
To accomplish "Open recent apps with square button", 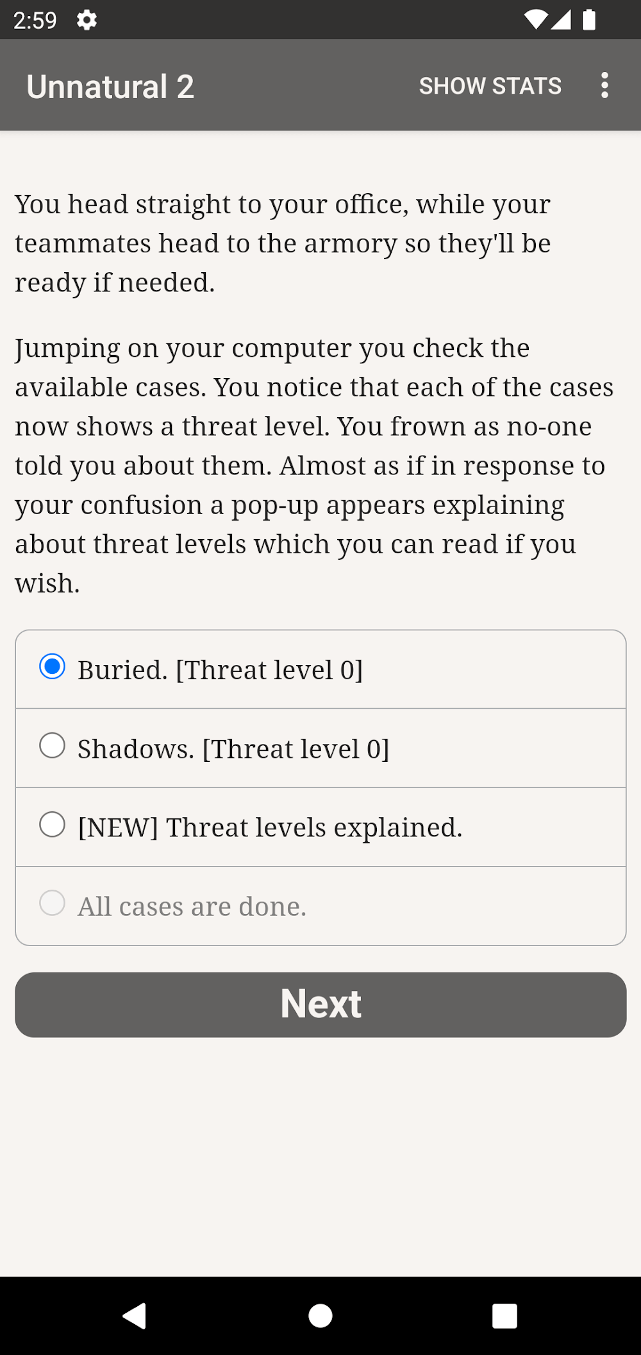I will (504, 1316).
